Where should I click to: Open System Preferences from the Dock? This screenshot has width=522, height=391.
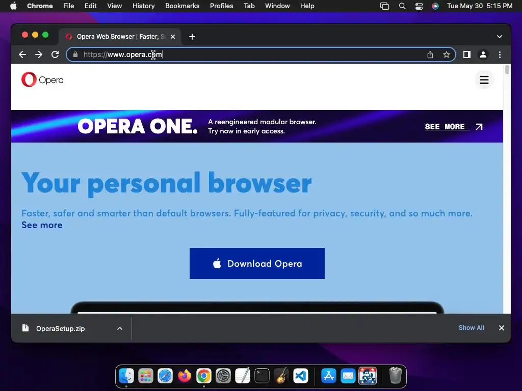pyautogui.click(x=223, y=376)
